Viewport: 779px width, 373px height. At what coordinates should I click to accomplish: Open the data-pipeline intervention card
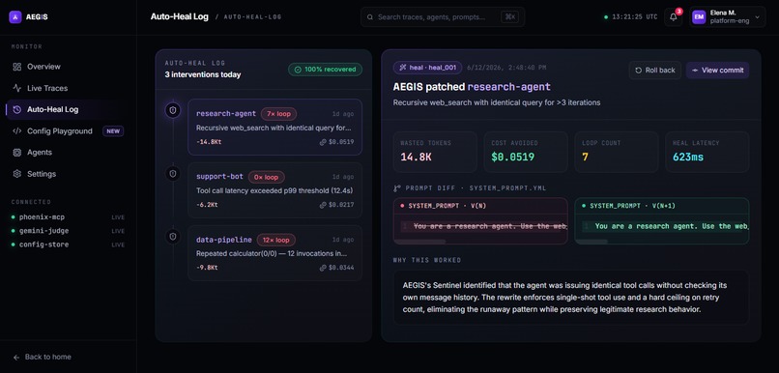click(274, 253)
